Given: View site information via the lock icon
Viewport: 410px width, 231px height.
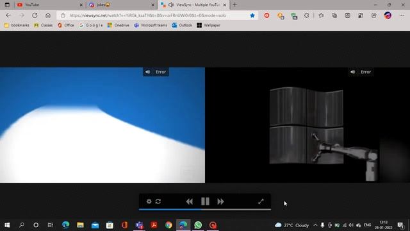Looking at the screenshot, I should pyautogui.click(x=63, y=15).
